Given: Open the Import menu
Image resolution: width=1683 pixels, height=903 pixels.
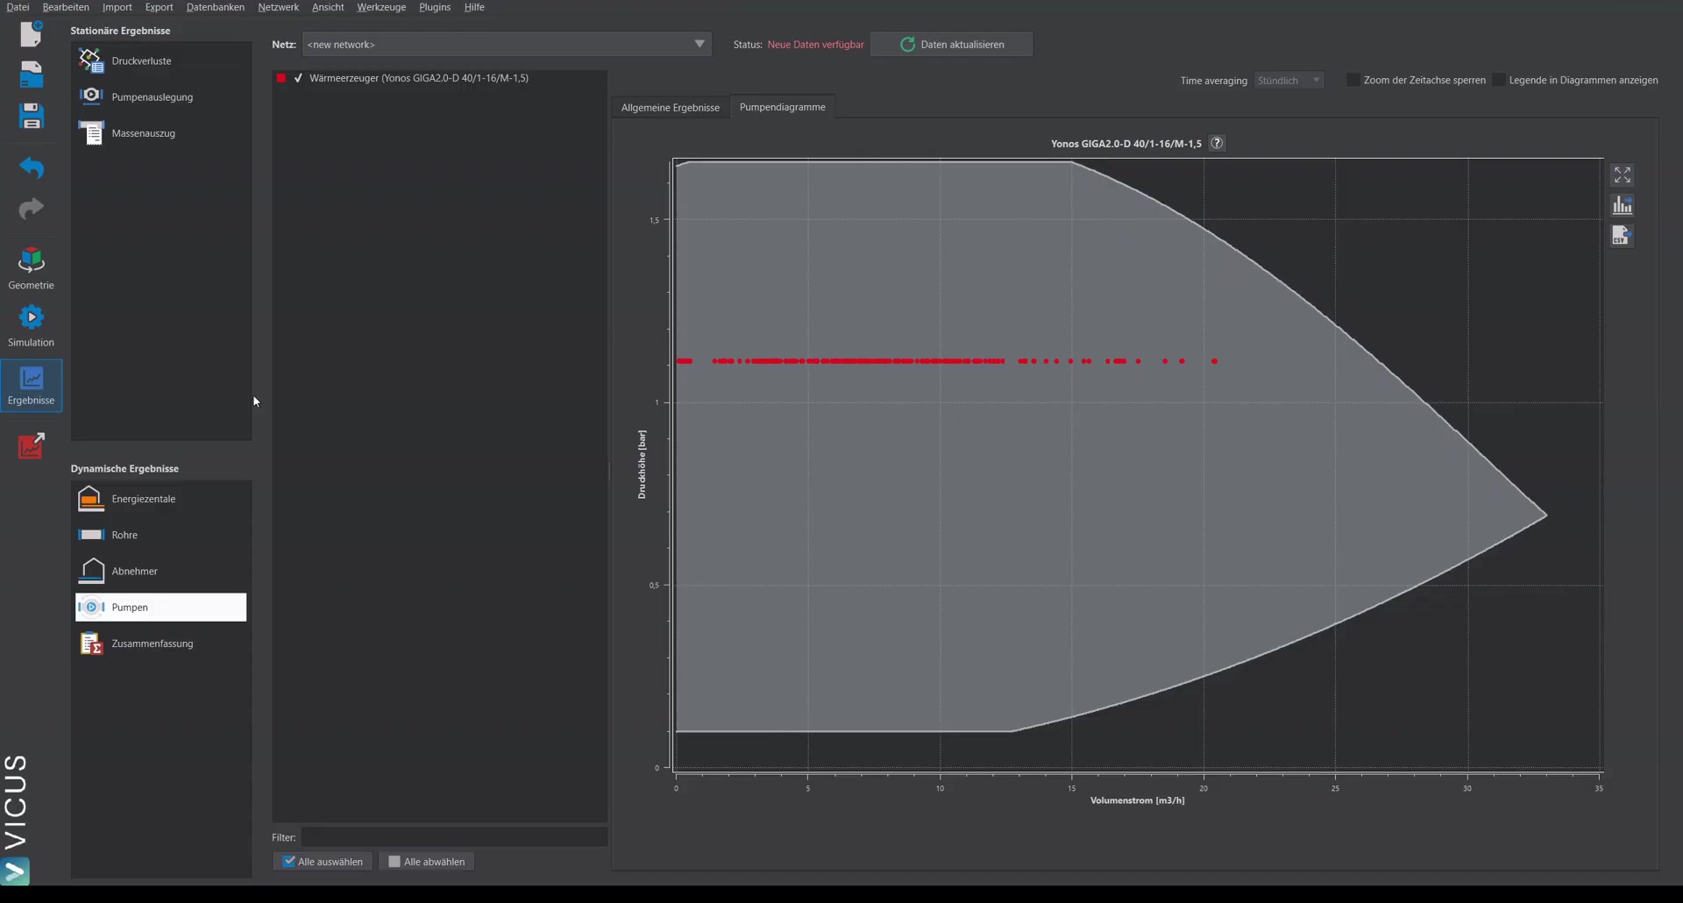Looking at the screenshot, I should click(x=117, y=7).
